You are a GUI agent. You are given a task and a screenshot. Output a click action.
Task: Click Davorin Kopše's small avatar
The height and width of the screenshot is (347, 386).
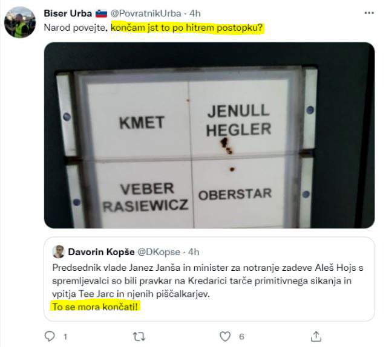(59, 251)
